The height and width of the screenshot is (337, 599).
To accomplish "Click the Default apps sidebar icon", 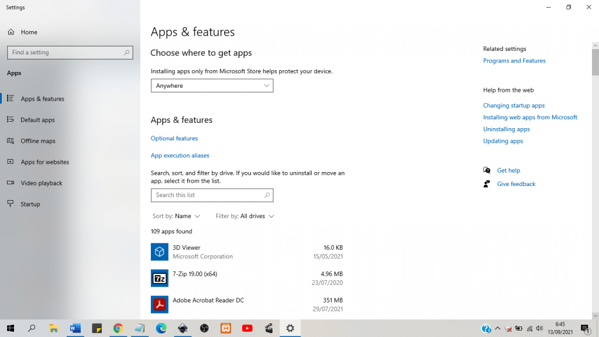I will pyautogui.click(x=11, y=119).
